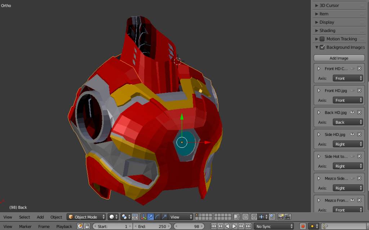Toggle manipulate center points icon
The image size is (369, 230).
pos(135,217)
